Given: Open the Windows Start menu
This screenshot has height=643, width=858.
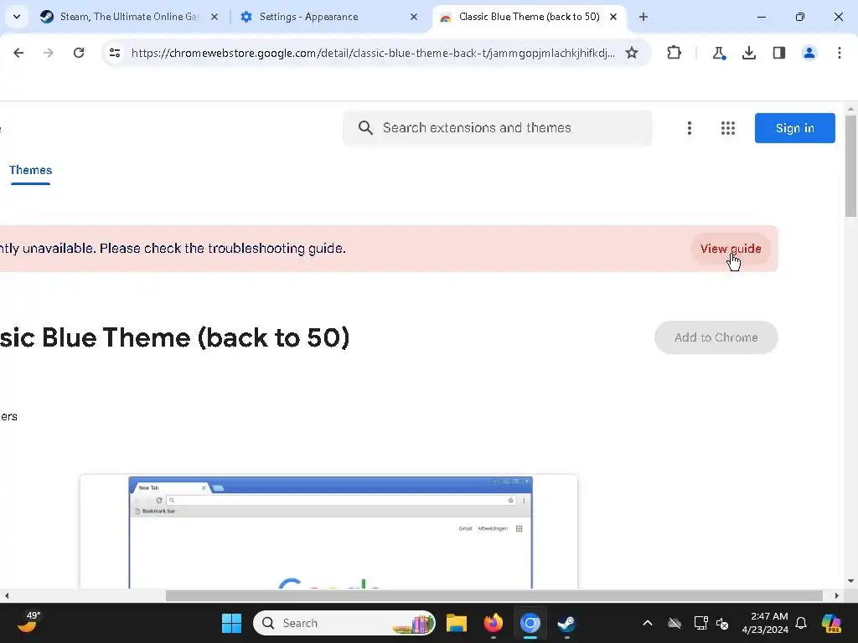Looking at the screenshot, I should point(231,623).
